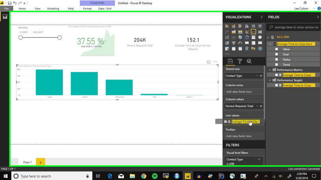Collapse Performance Targets folder
Viewport: 321px width, 180px height.
click(270, 80)
